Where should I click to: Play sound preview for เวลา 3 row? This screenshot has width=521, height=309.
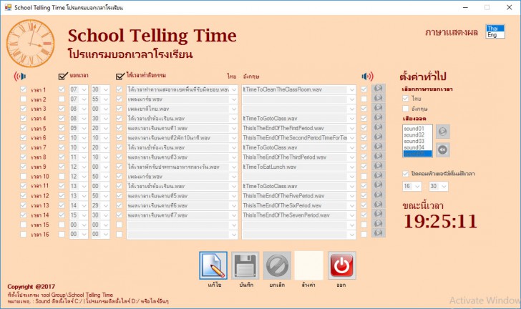pyautogui.click(x=378, y=108)
